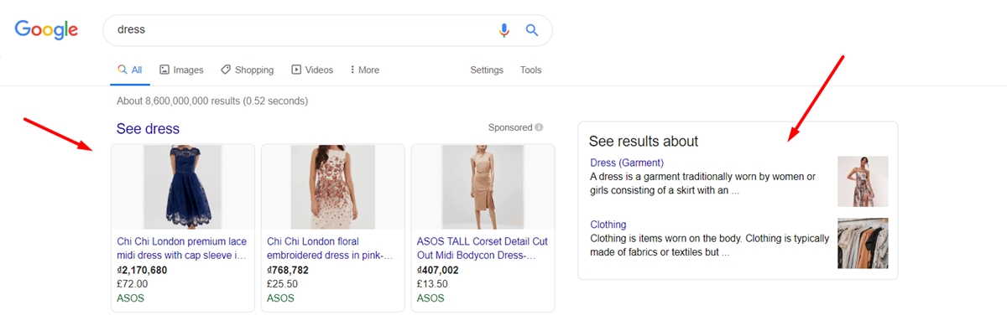Click the 'Clothing' link
Viewport: 1007px width, 336px height.
[x=608, y=225]
